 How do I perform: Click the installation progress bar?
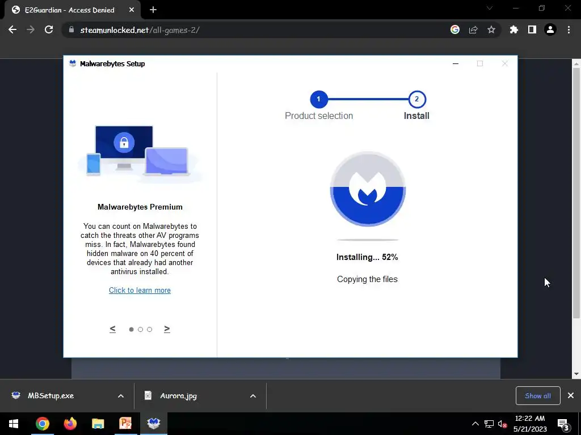click(368, 240)
